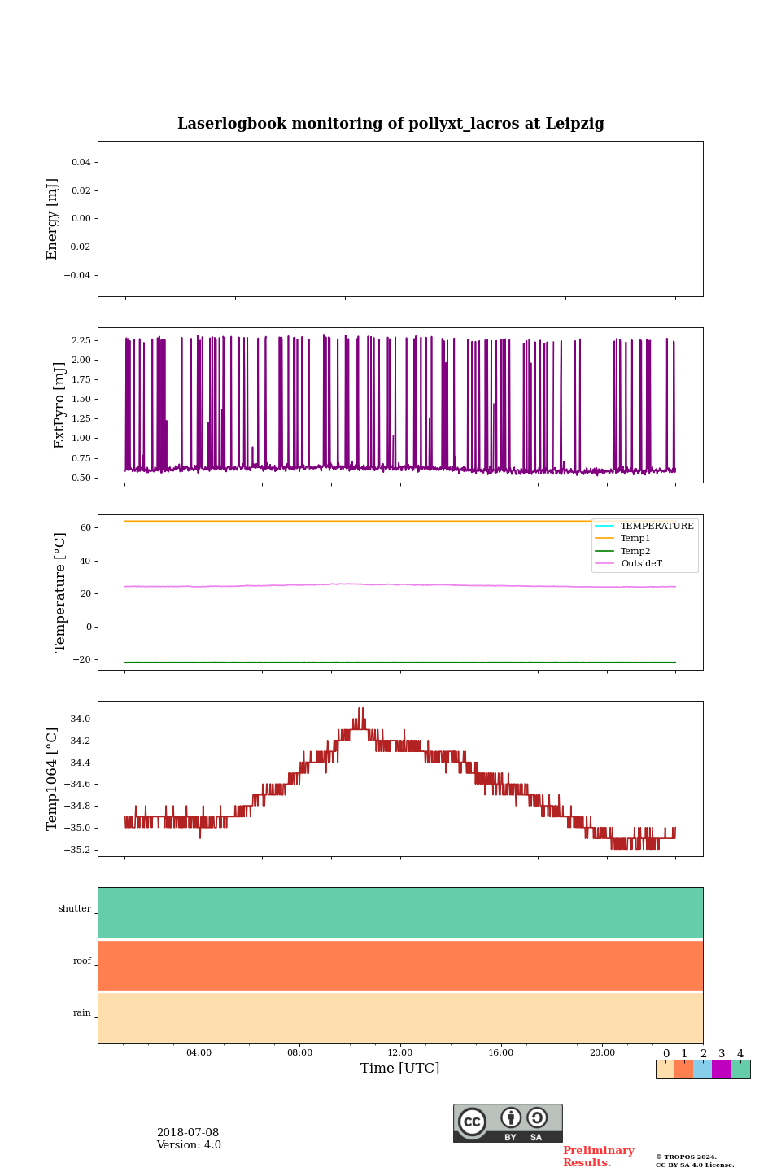This screenshot has width=781, height=1172.
Task: Click the green Temp2 line in plot
Action: [x=400, y=663]
